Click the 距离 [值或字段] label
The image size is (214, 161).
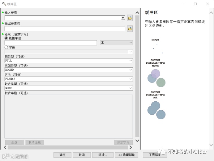(x=16, y=34)
